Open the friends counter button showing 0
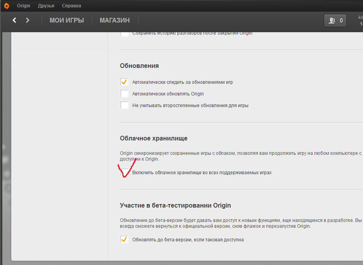Screen dimensions: 363x265 (x=335, y=21)
